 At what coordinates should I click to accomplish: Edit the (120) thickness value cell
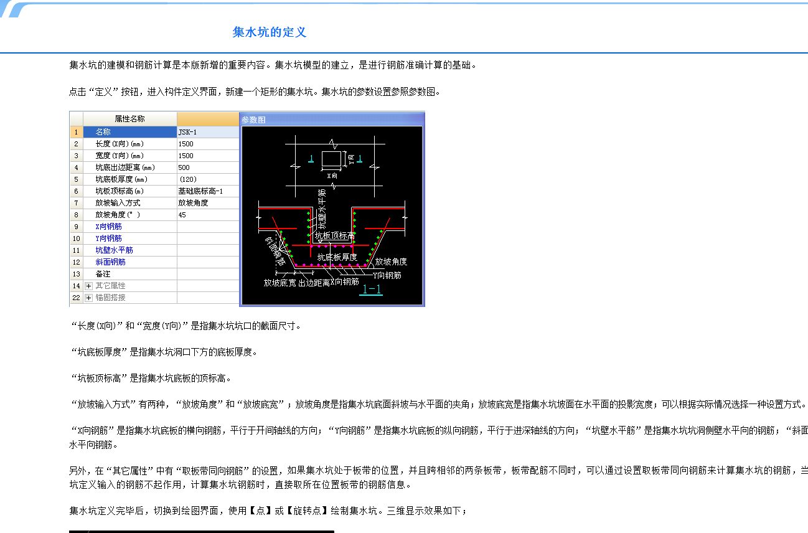pos(208,179)
